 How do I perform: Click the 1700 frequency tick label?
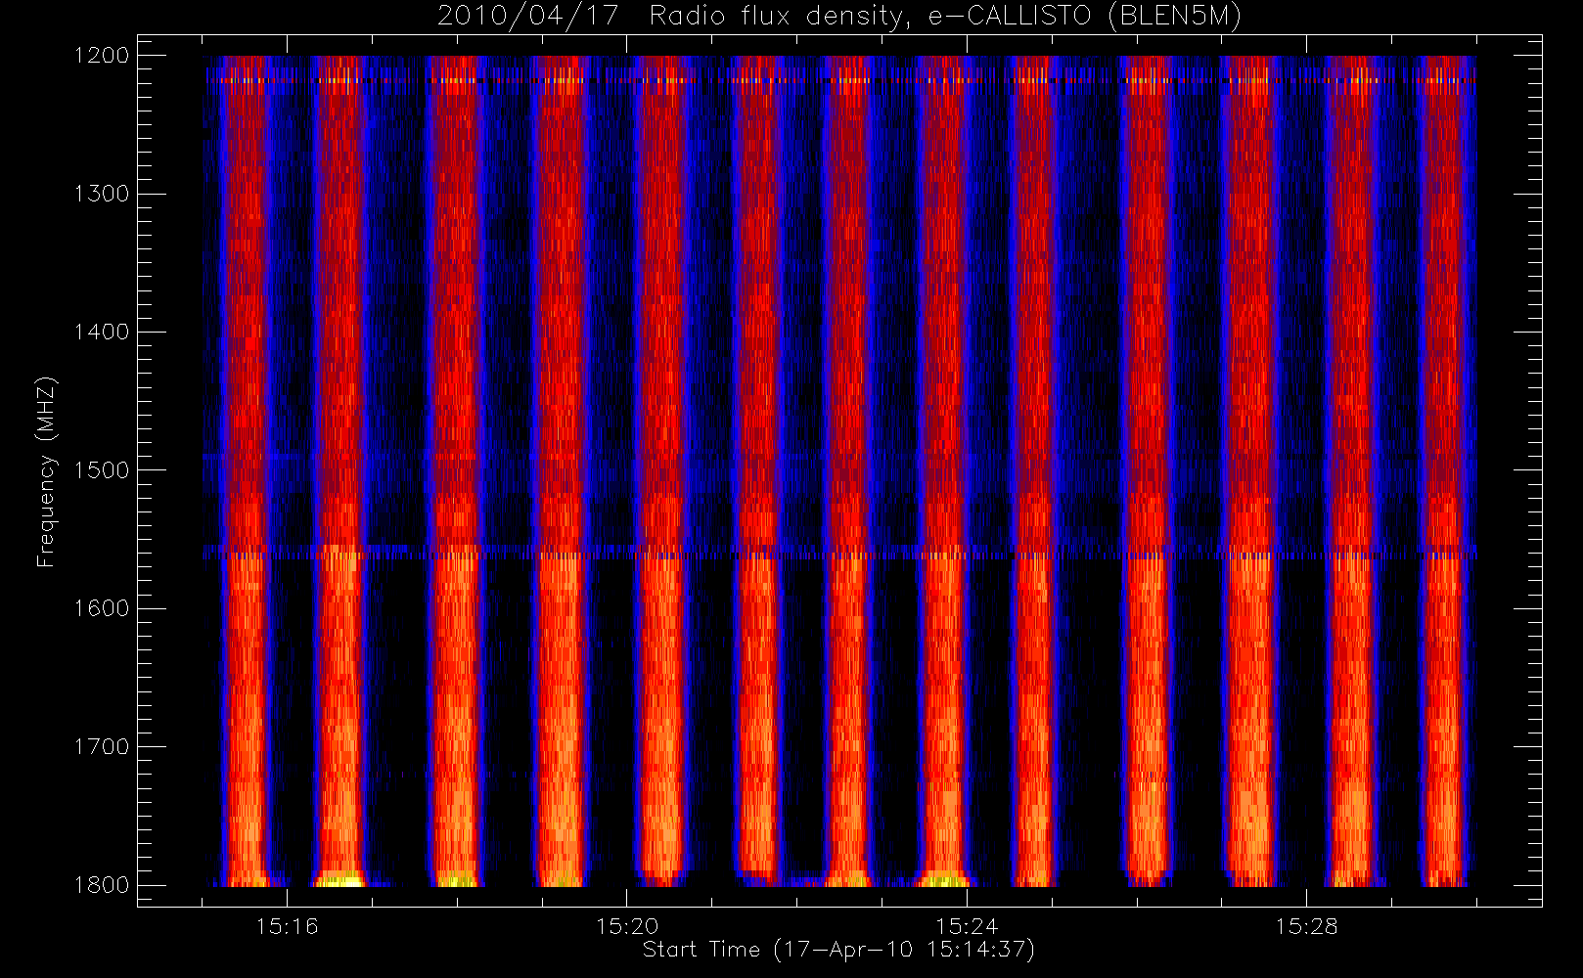102,747
